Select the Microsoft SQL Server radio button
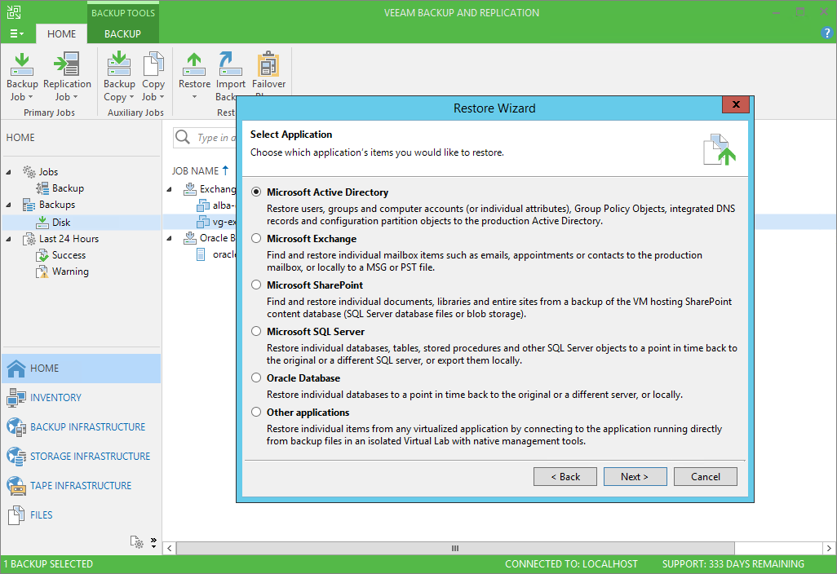This screenshot has height=574, width=837. pyautogui.click(x=256, y=331)
